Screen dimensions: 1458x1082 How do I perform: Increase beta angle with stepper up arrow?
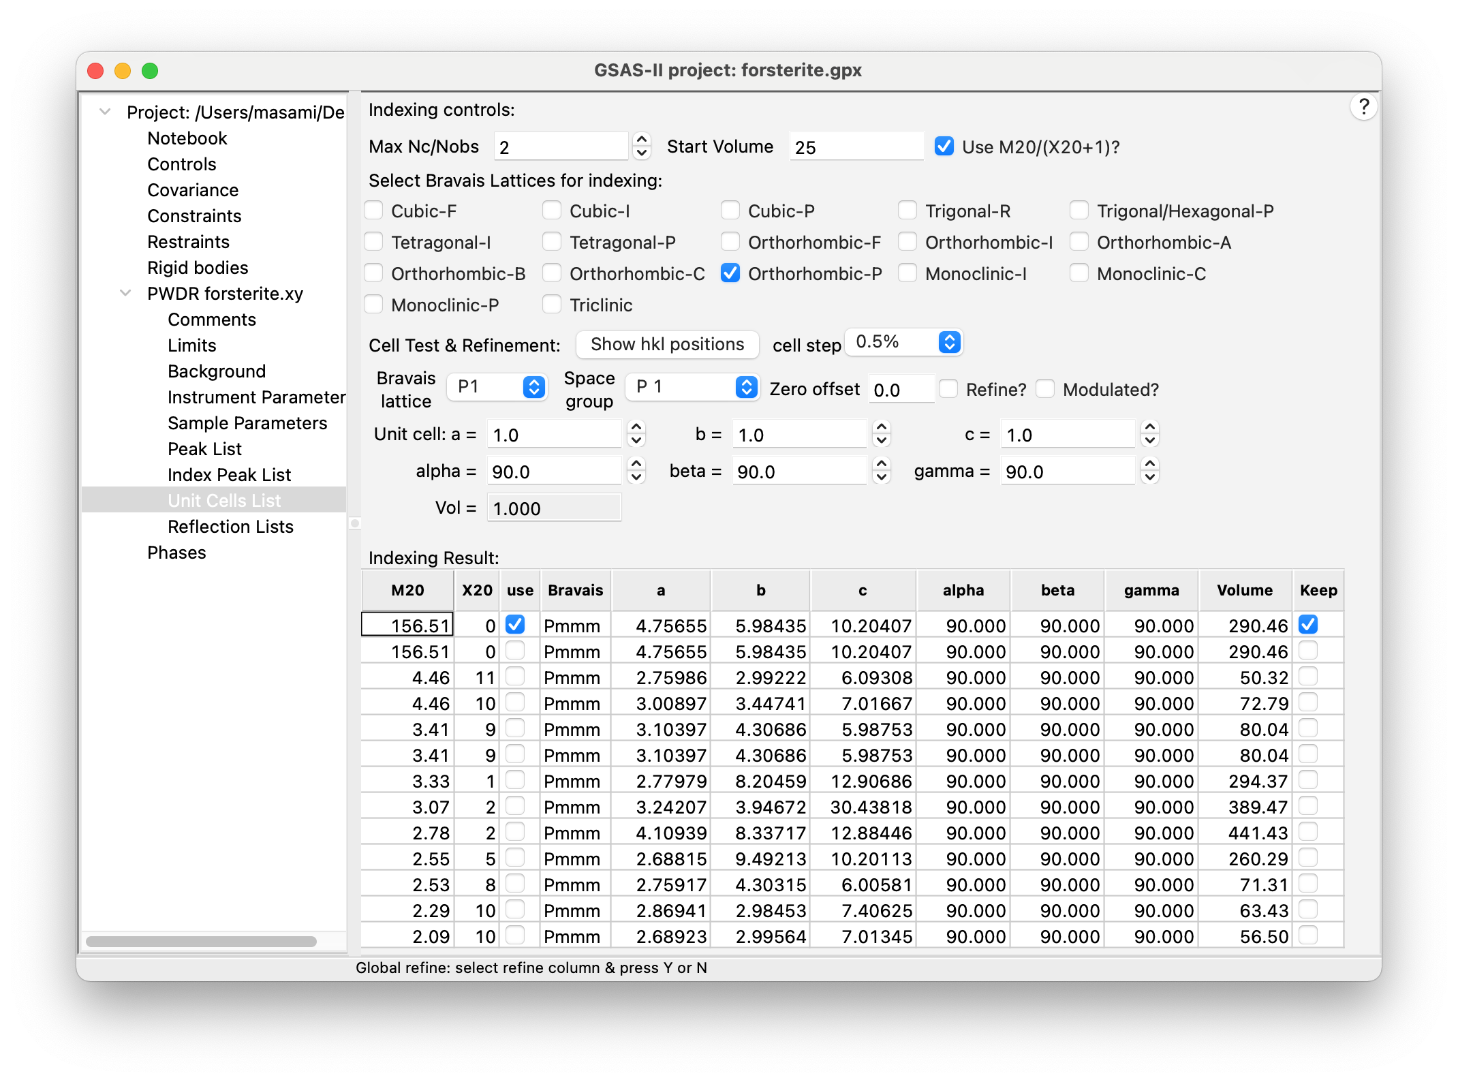point(882,464)
